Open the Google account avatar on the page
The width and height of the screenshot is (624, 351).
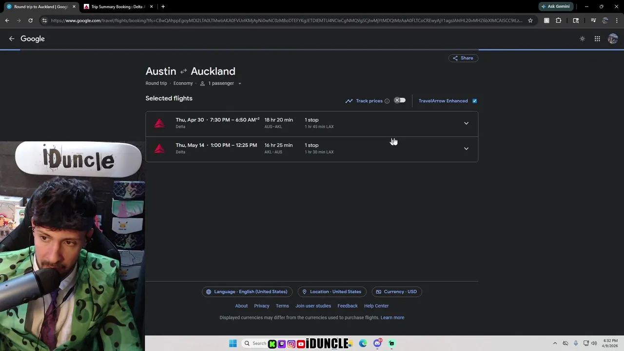613,39
